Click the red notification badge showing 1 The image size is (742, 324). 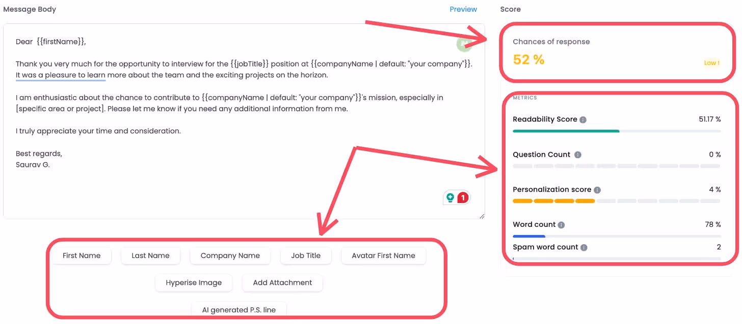[463, 197]
